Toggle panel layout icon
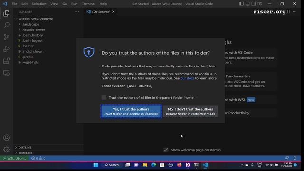The image size is (304, 171). [247, 4]
